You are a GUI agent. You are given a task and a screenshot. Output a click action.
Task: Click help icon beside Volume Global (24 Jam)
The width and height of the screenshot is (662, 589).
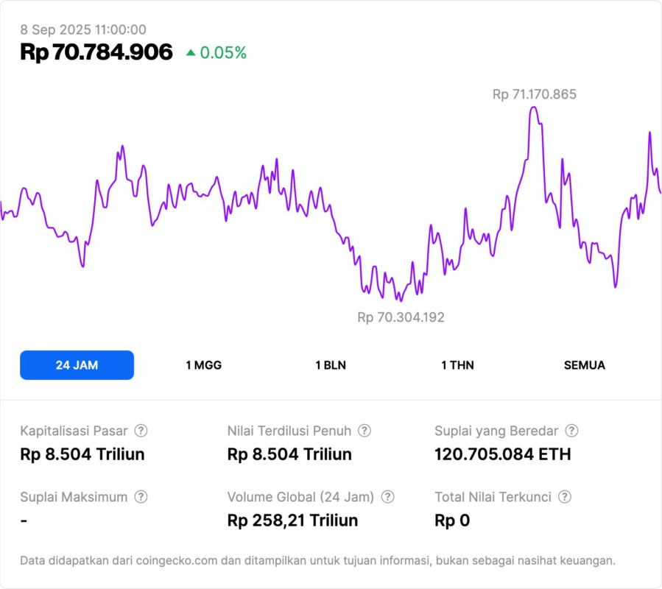click(387, 497)
